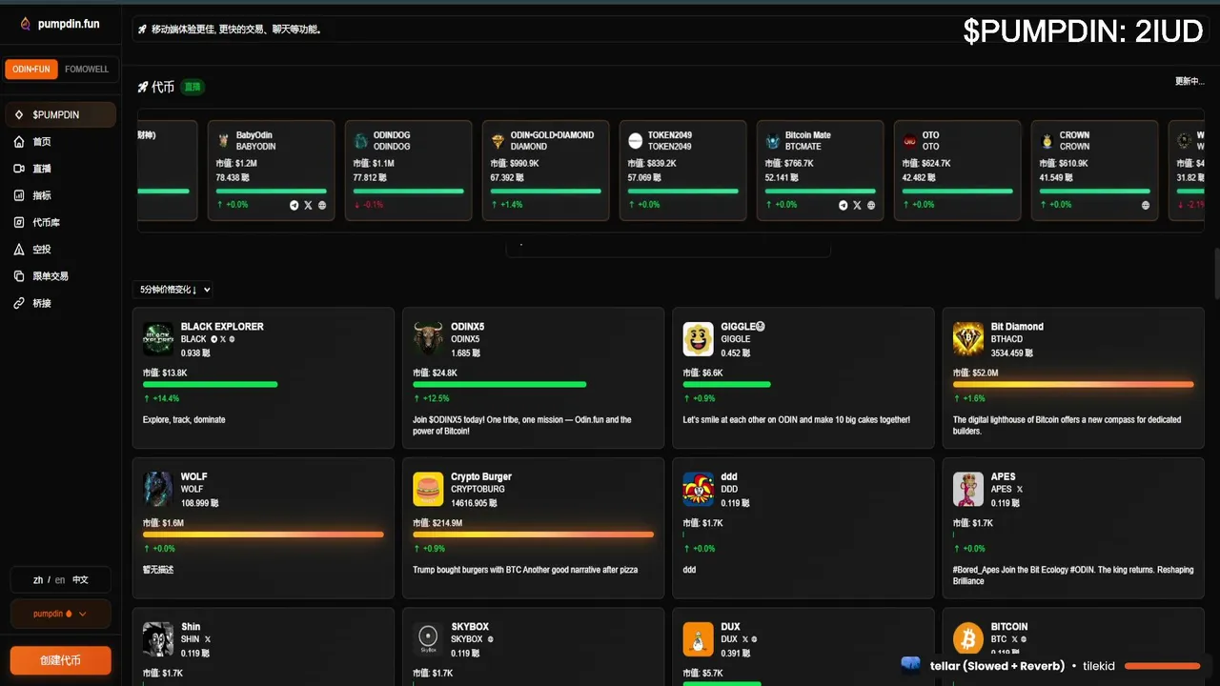Select the 跟单交易 menu item

coord(60,276)
